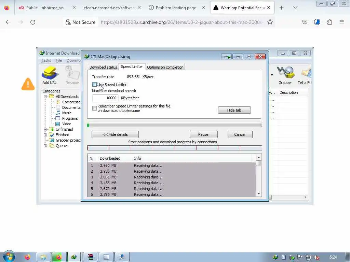350x262 pixels.
Task: Click the IDM icon in the system tray
Action: 275,257
